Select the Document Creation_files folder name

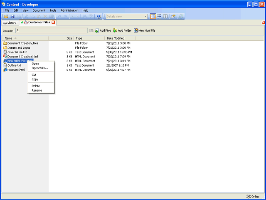23,43
